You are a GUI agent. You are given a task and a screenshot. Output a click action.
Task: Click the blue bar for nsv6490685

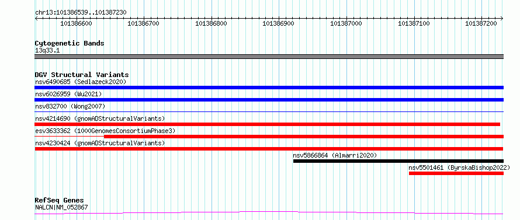tap(269, 88)
